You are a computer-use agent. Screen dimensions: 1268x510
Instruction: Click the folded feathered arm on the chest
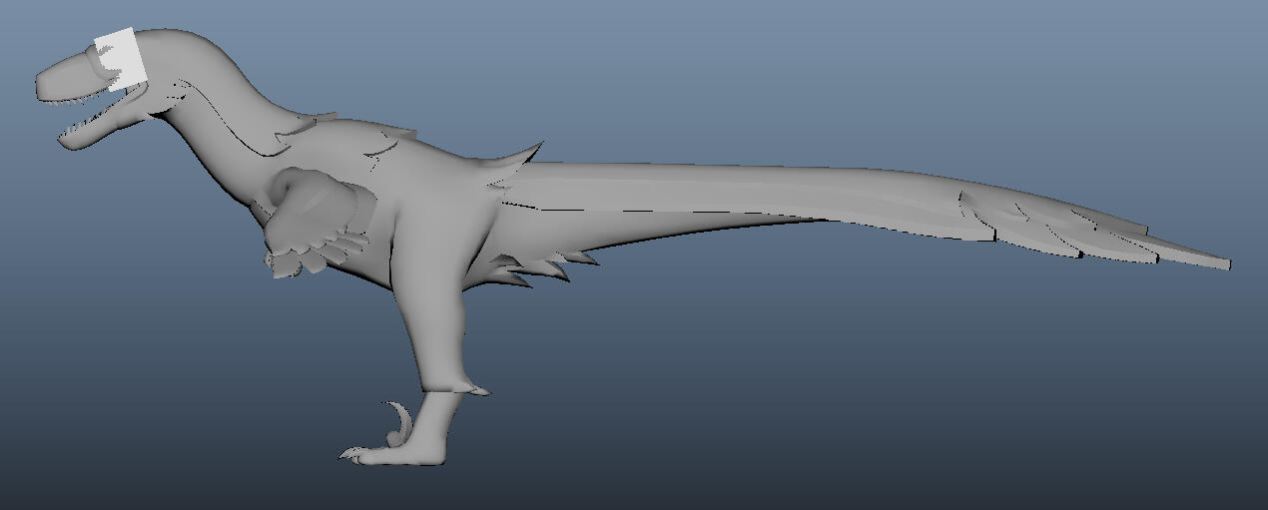(318, 221)
